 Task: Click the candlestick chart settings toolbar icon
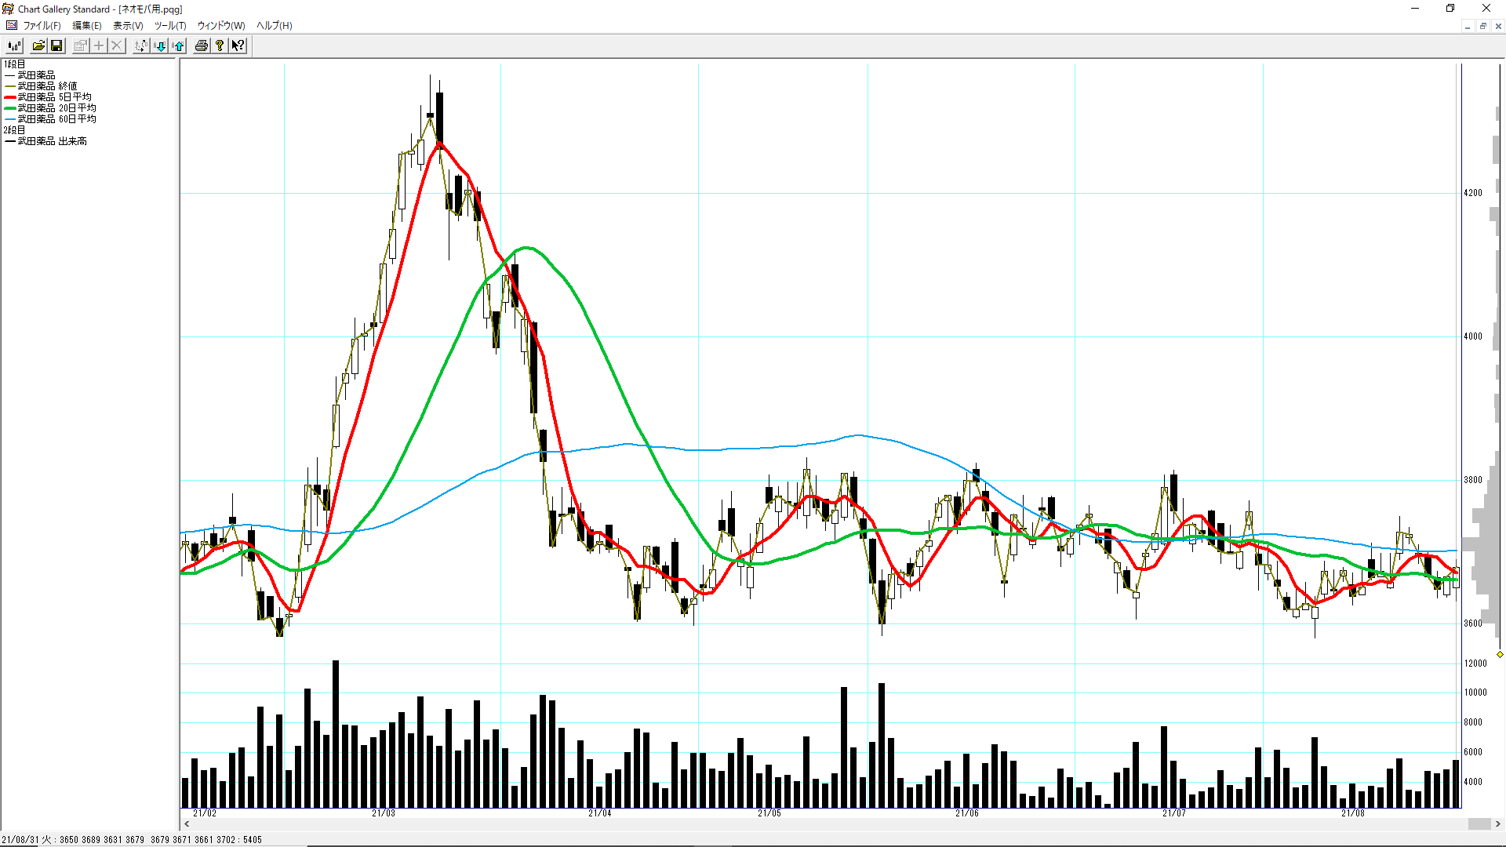pos(14,45)
